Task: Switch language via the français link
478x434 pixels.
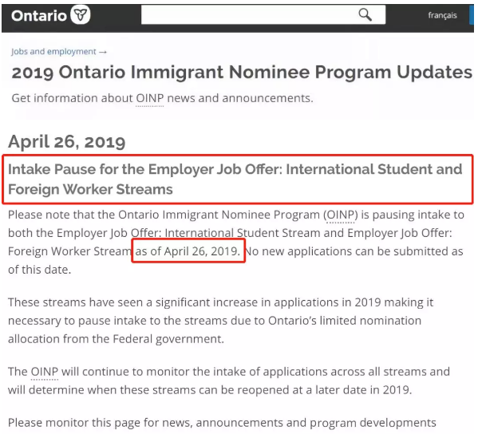Action: click(x=442, y=15)
